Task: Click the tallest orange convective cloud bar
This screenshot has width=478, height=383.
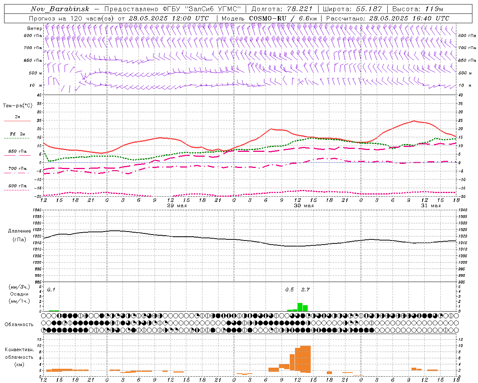Action: 305,359
